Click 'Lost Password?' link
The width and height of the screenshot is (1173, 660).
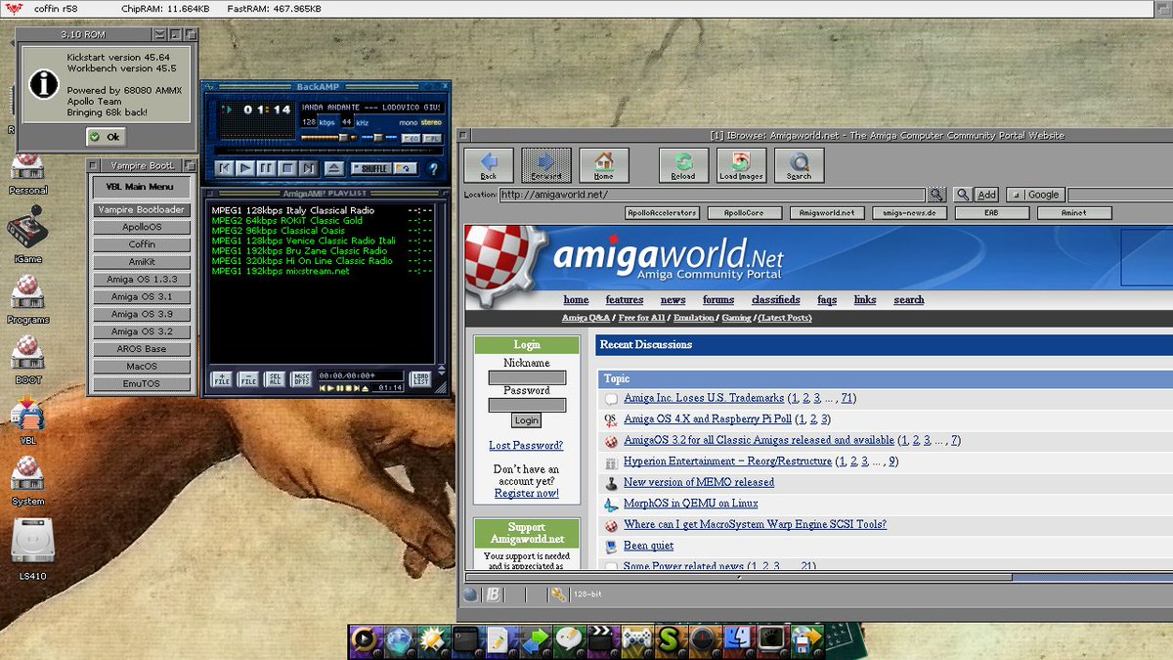(526, 446)
